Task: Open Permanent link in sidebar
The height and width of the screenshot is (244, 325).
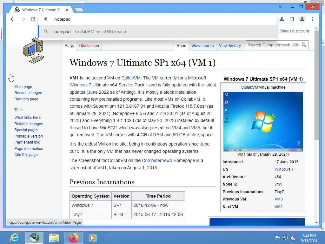Action: pos(27,142)
